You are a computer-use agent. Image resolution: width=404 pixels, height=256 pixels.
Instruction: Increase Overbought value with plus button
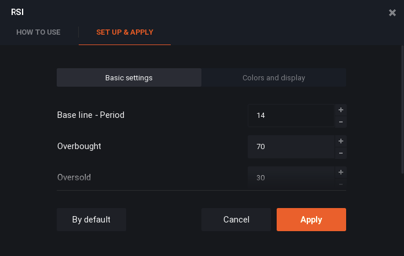pos(340,141)
